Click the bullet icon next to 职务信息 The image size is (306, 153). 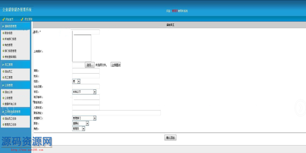(x=3, y=33)
